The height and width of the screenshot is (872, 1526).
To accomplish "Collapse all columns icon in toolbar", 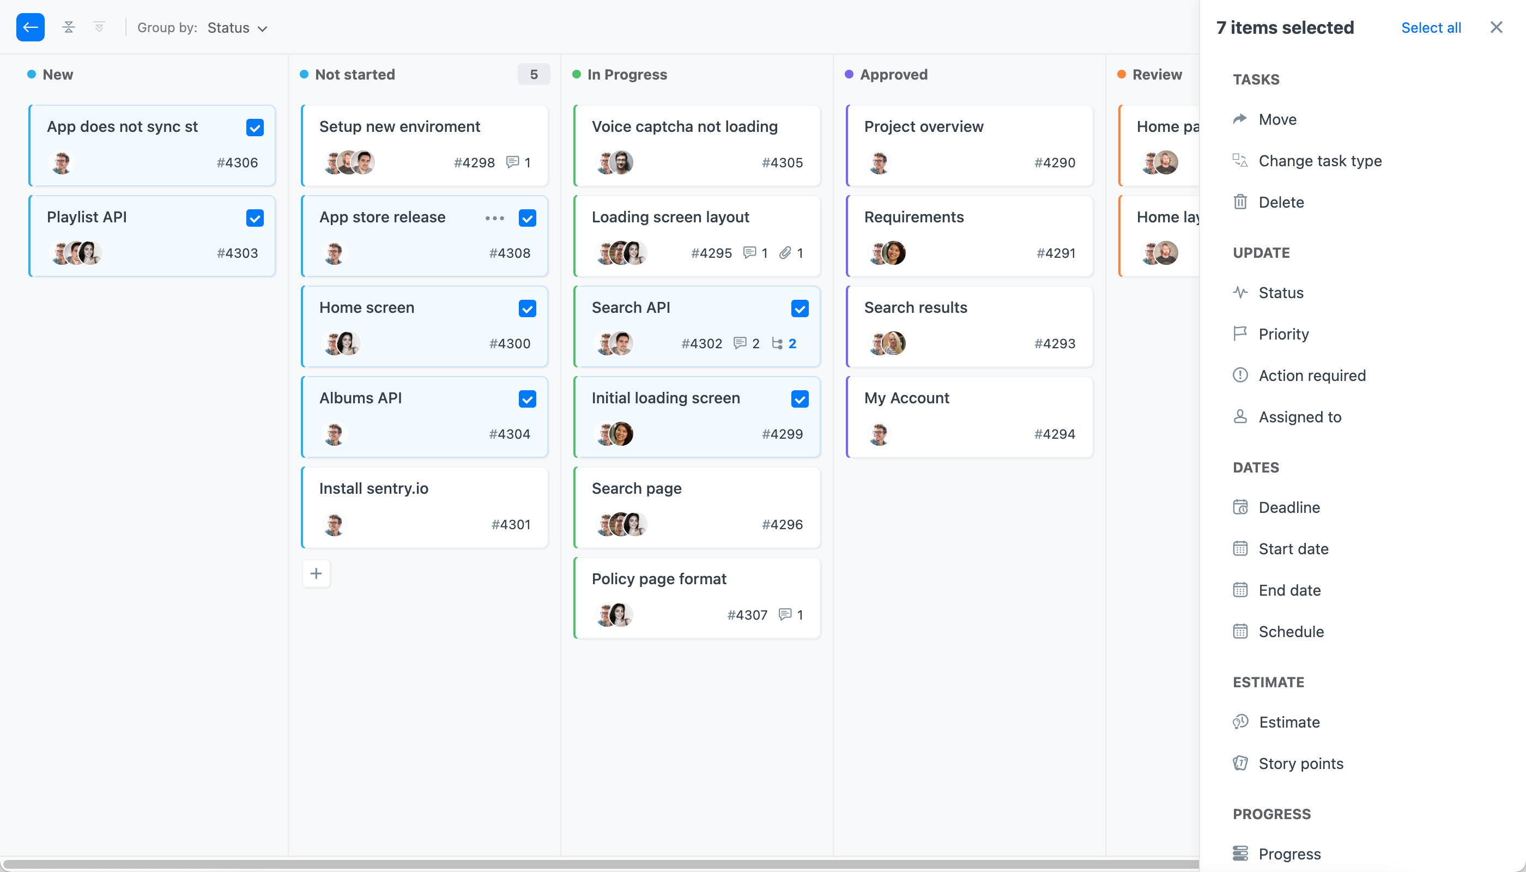I will 69,28.
